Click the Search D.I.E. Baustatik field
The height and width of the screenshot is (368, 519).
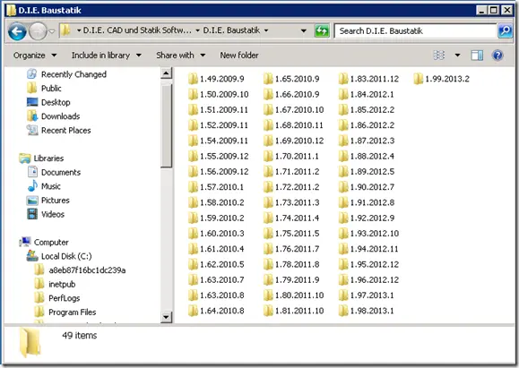[415, 31]
